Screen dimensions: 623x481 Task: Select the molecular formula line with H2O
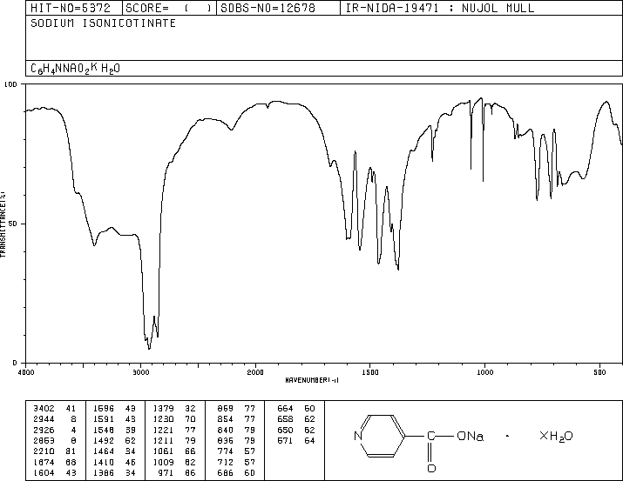pyautogui.click(x=76, y=69)
